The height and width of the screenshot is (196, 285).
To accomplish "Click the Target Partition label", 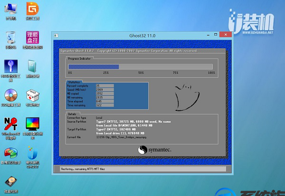I will (x=76, y=129).
